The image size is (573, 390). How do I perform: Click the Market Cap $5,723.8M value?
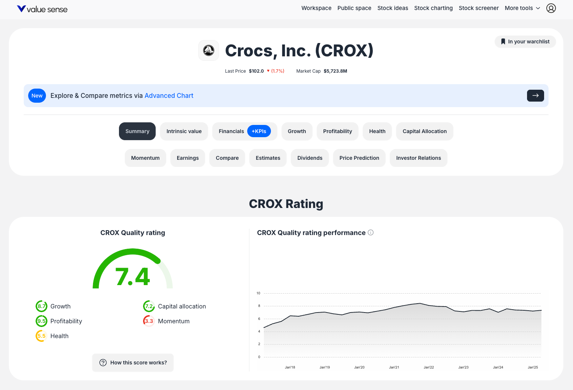335,71
